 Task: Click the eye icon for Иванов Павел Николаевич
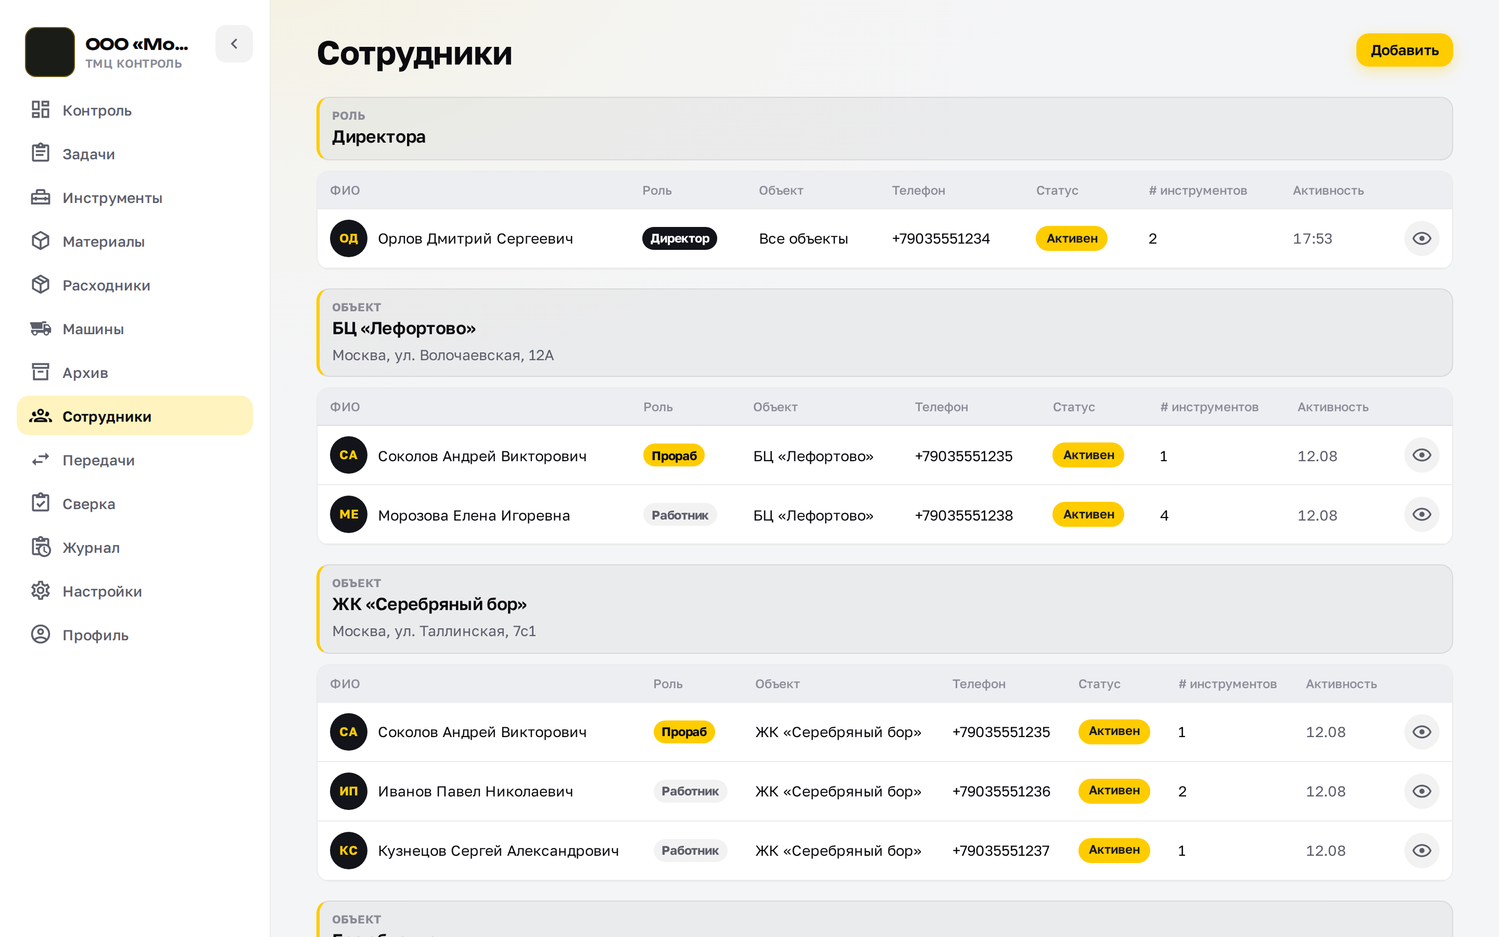pyautogui.click(x=1421, y=791)
